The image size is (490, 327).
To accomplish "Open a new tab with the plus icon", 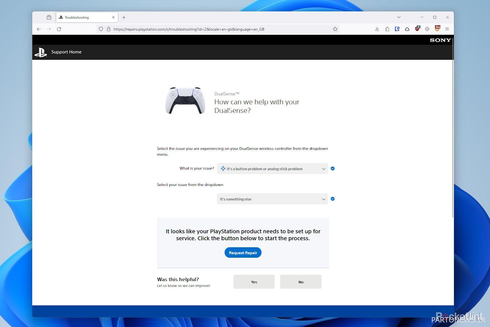I will point(124,17).
